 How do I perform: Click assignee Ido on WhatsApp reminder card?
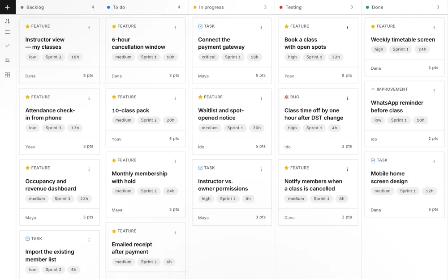click(x=374, y=139)
